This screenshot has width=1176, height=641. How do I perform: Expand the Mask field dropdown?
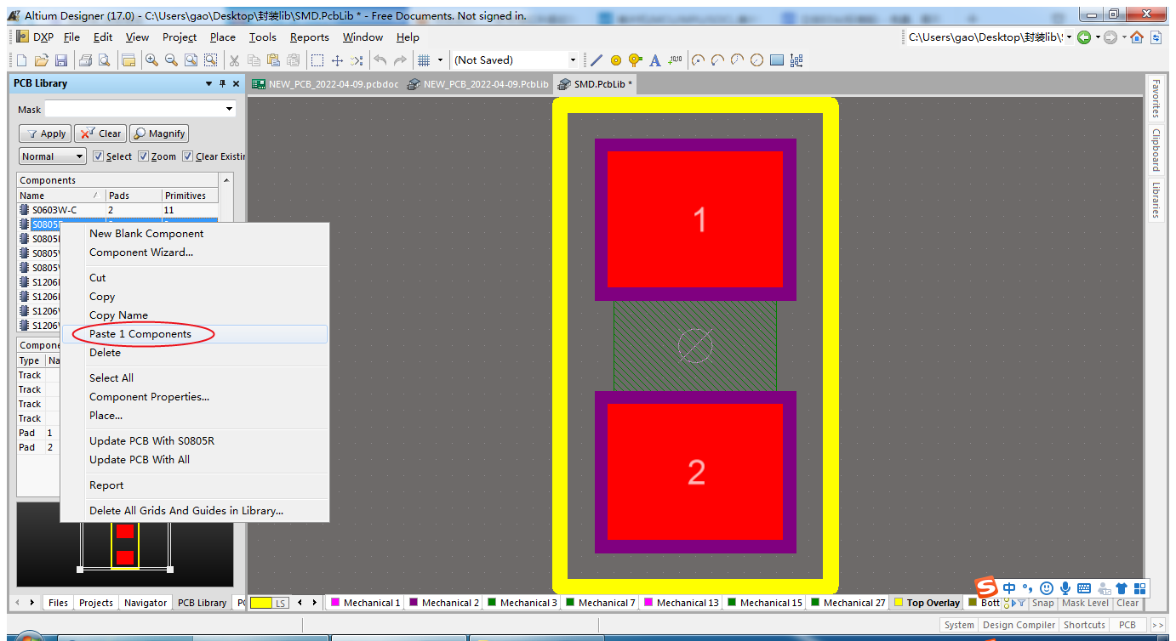coord(230,109)
